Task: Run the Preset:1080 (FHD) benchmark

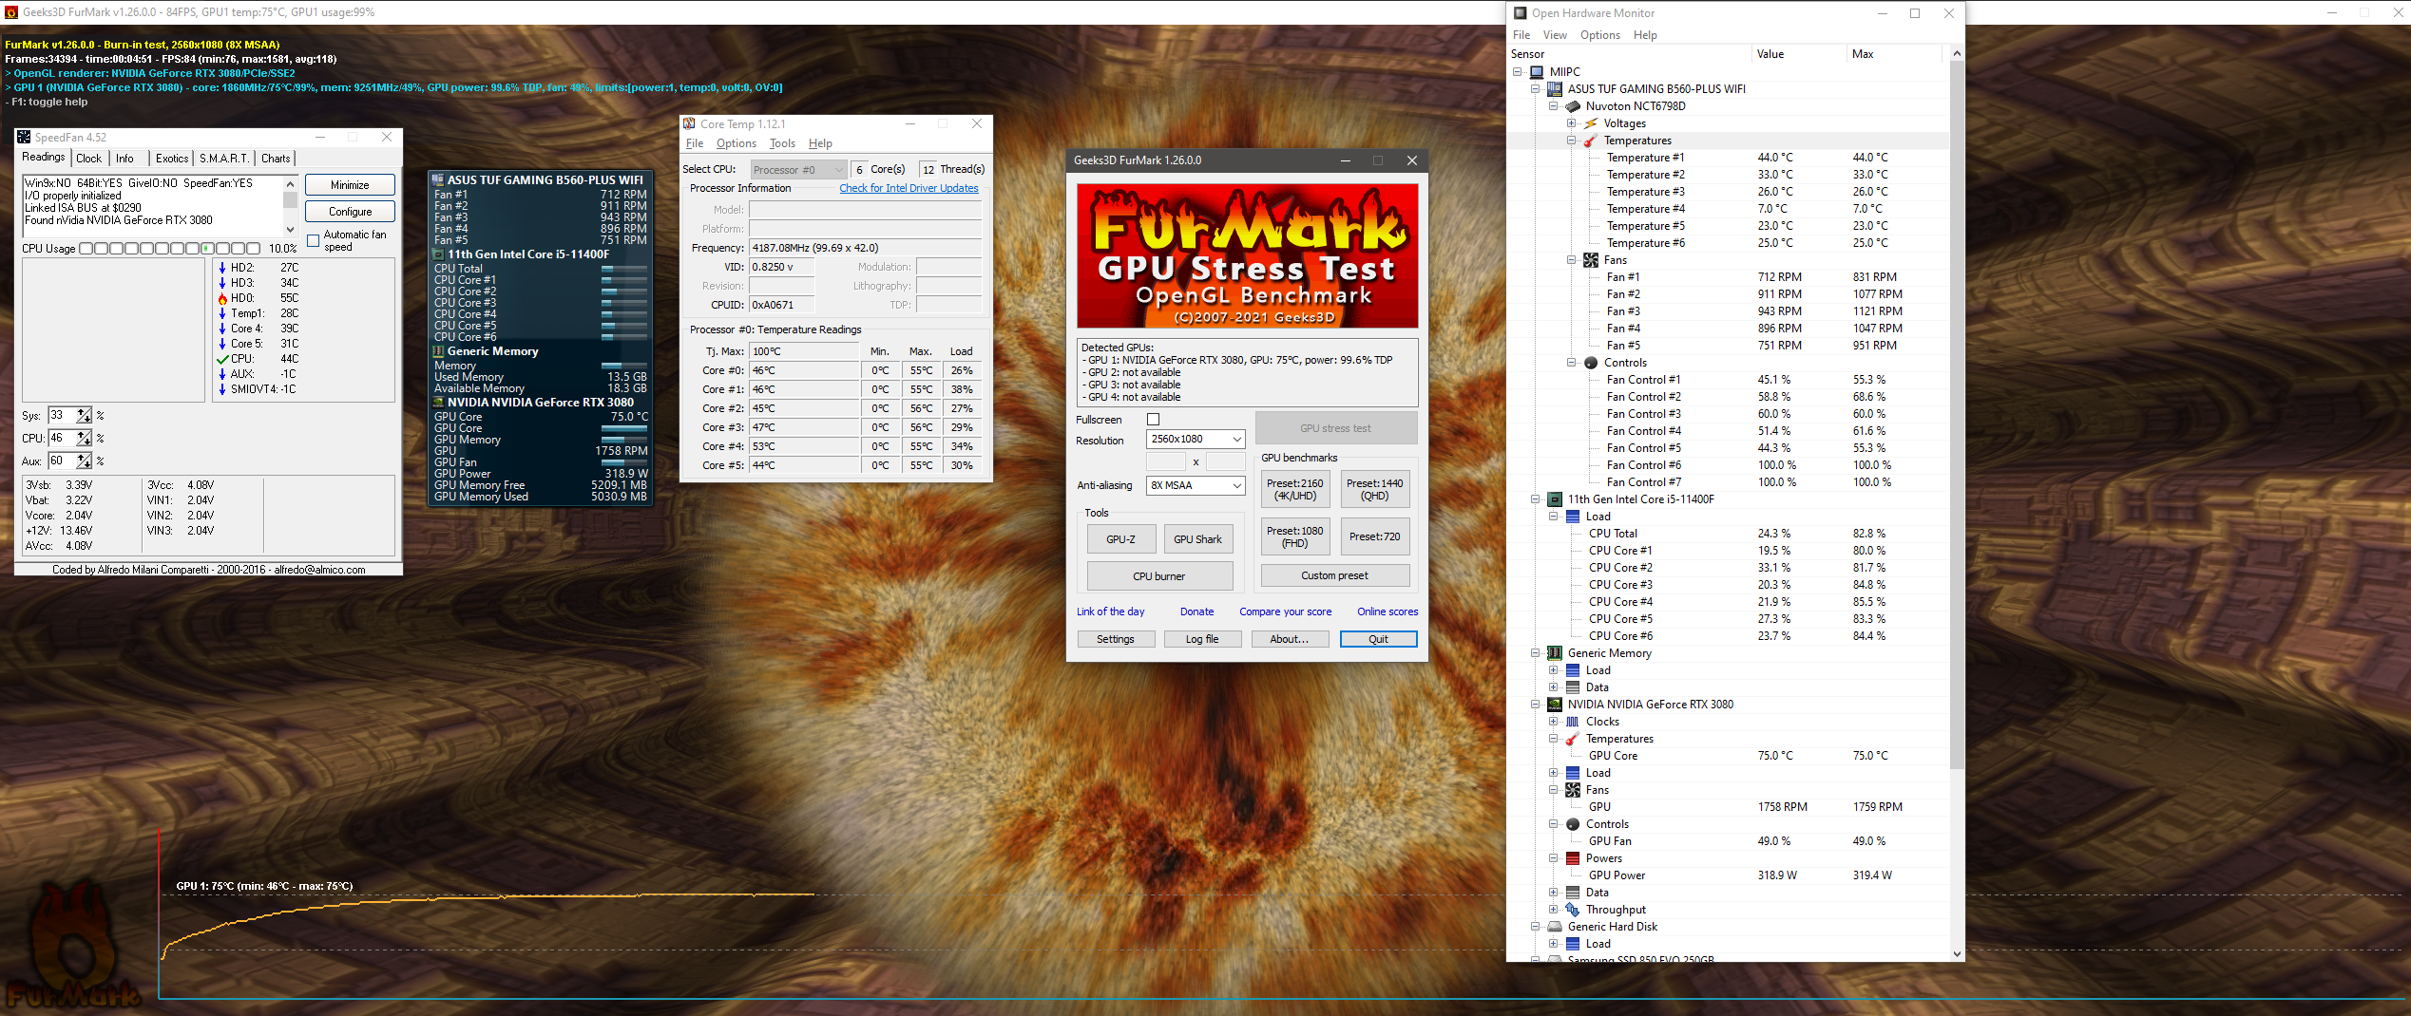Action: tap(1294, 537)
